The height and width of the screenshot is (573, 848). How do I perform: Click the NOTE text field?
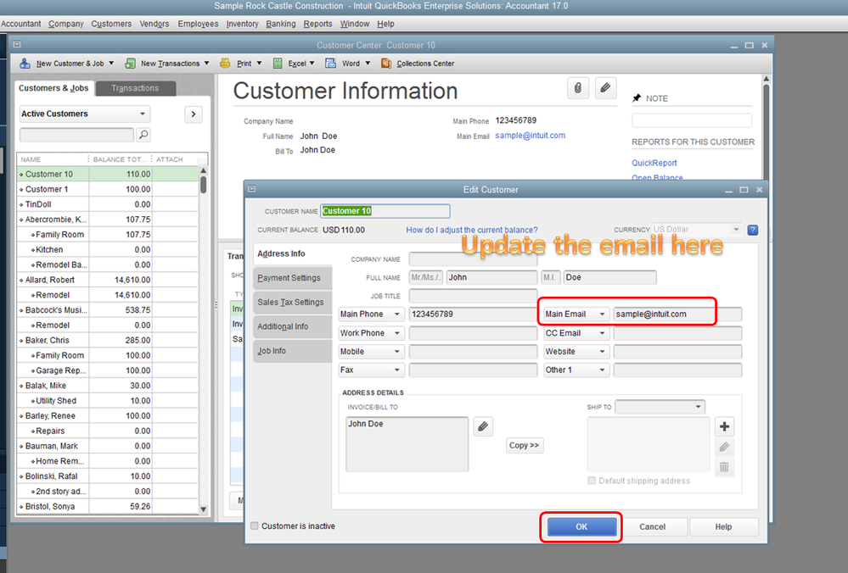point(692,120)
